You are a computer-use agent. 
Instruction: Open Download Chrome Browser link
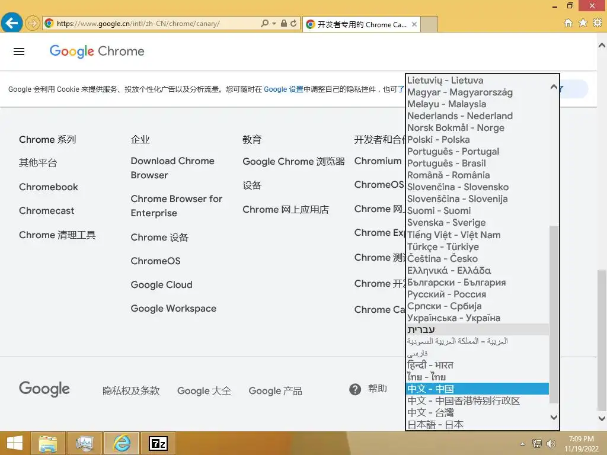(x=172, y=168)
